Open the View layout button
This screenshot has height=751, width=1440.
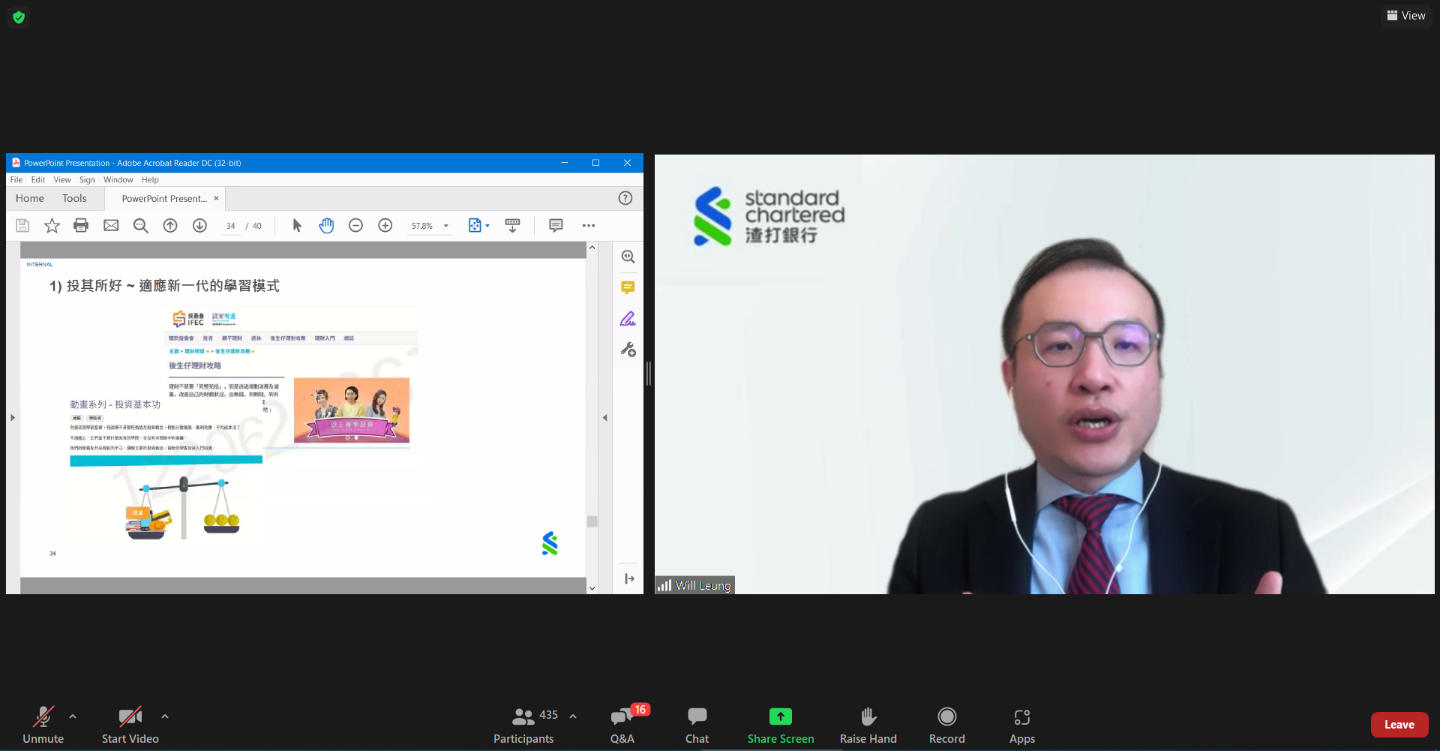[x=1406, y=16]
